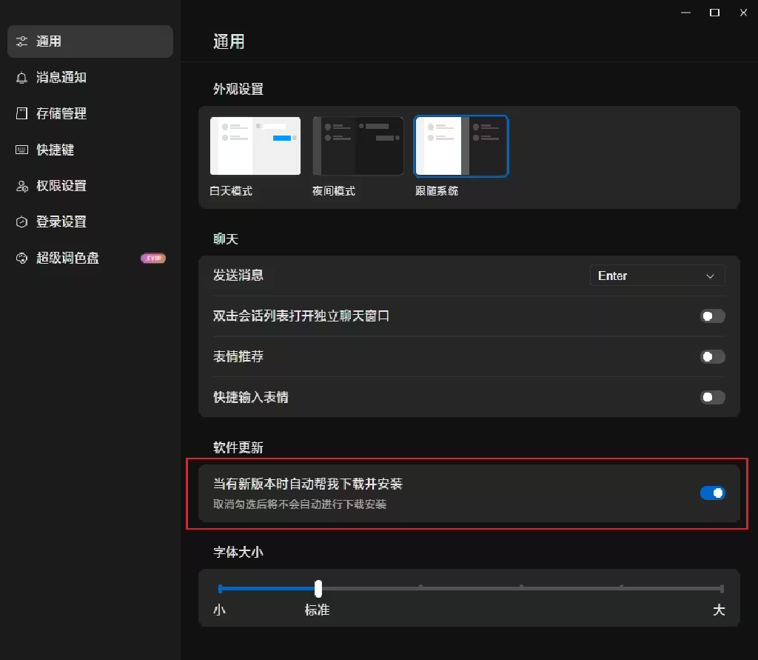Choose 夜间模式 dark theme
Image resolution: width=758 pixels, height=660 pixels.
click(358, 145)
